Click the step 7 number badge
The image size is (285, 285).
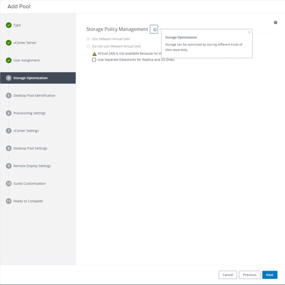tap(9, 131)
